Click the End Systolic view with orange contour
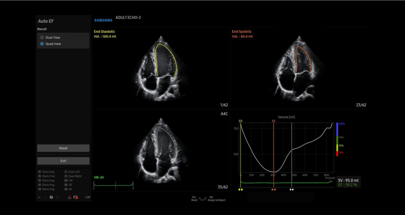Viewport: 405px width, 215px height. (x=299, y=68)
